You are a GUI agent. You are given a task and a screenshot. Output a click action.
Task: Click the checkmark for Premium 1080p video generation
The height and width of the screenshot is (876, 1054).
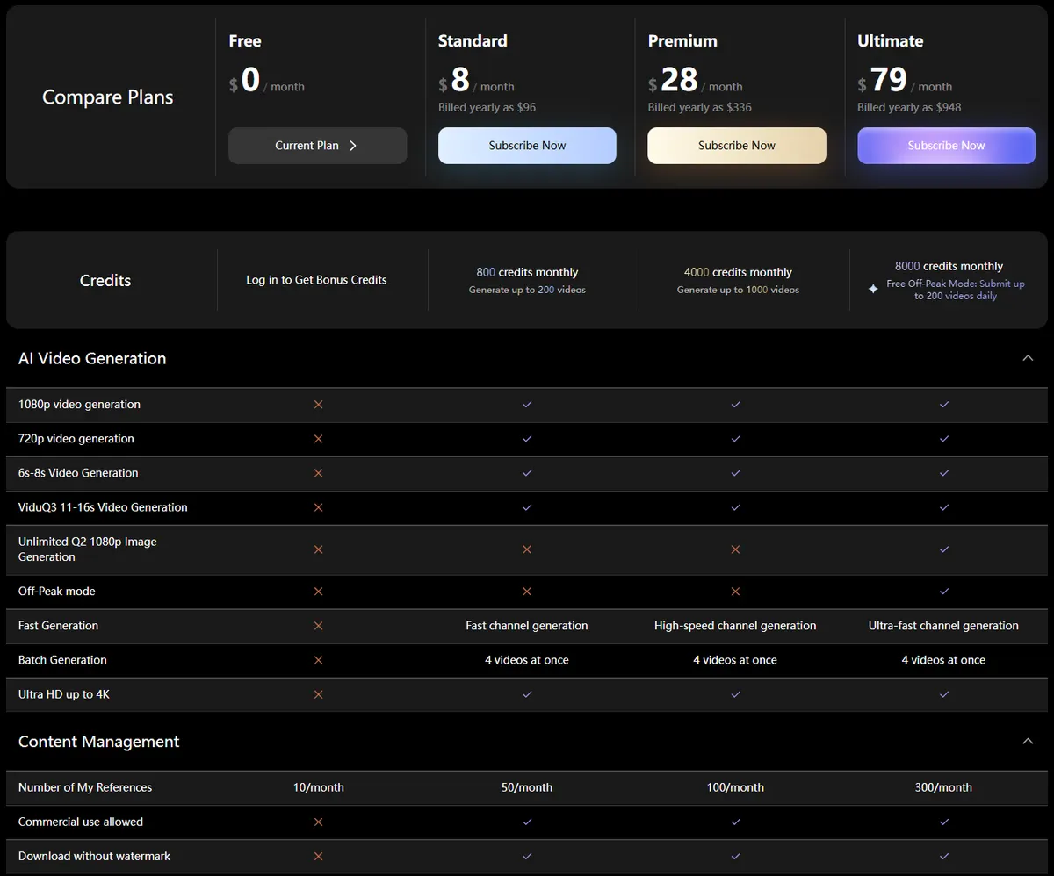735,405
